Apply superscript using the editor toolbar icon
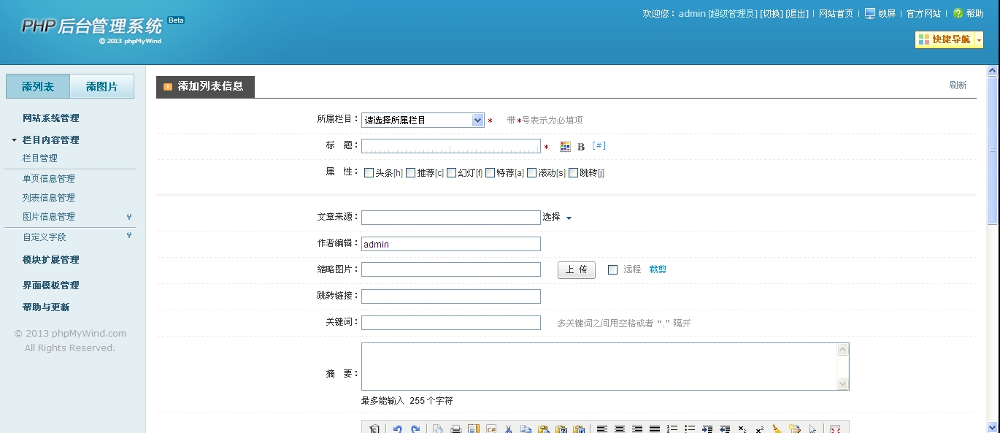1000x433 pixels. [x=760, y=429]
